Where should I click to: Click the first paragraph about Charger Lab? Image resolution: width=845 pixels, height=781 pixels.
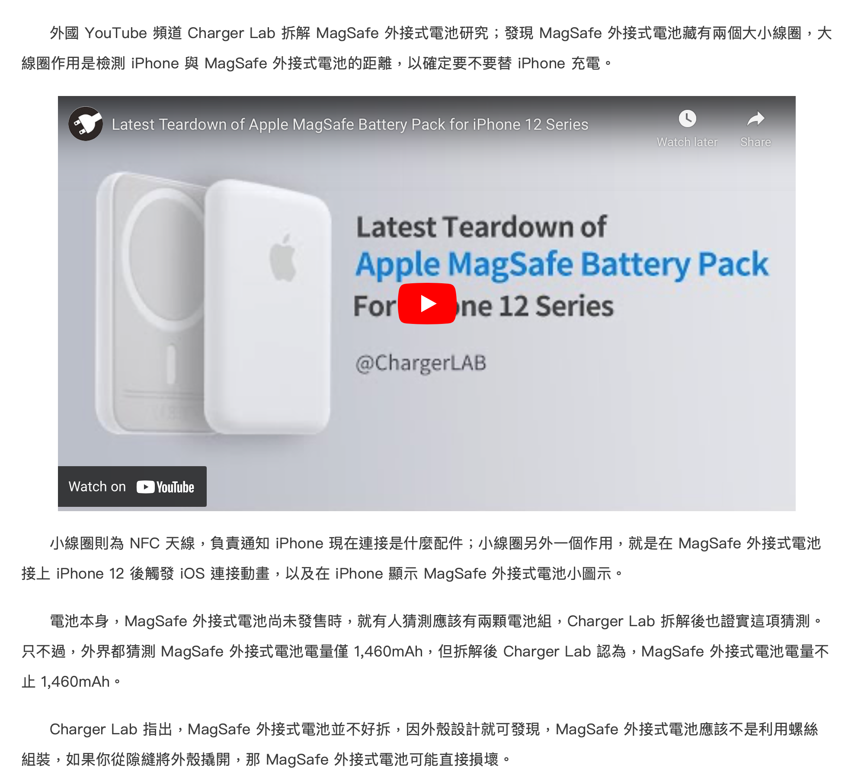(x=426, y=48)
